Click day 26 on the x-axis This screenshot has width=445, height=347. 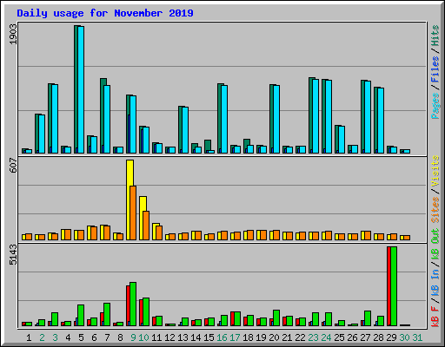[x=352, y=337]
